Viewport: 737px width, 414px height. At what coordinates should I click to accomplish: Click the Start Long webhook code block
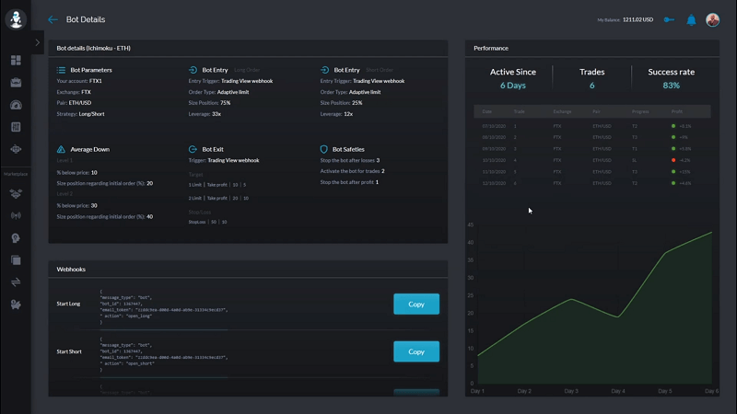coord(164,307)
